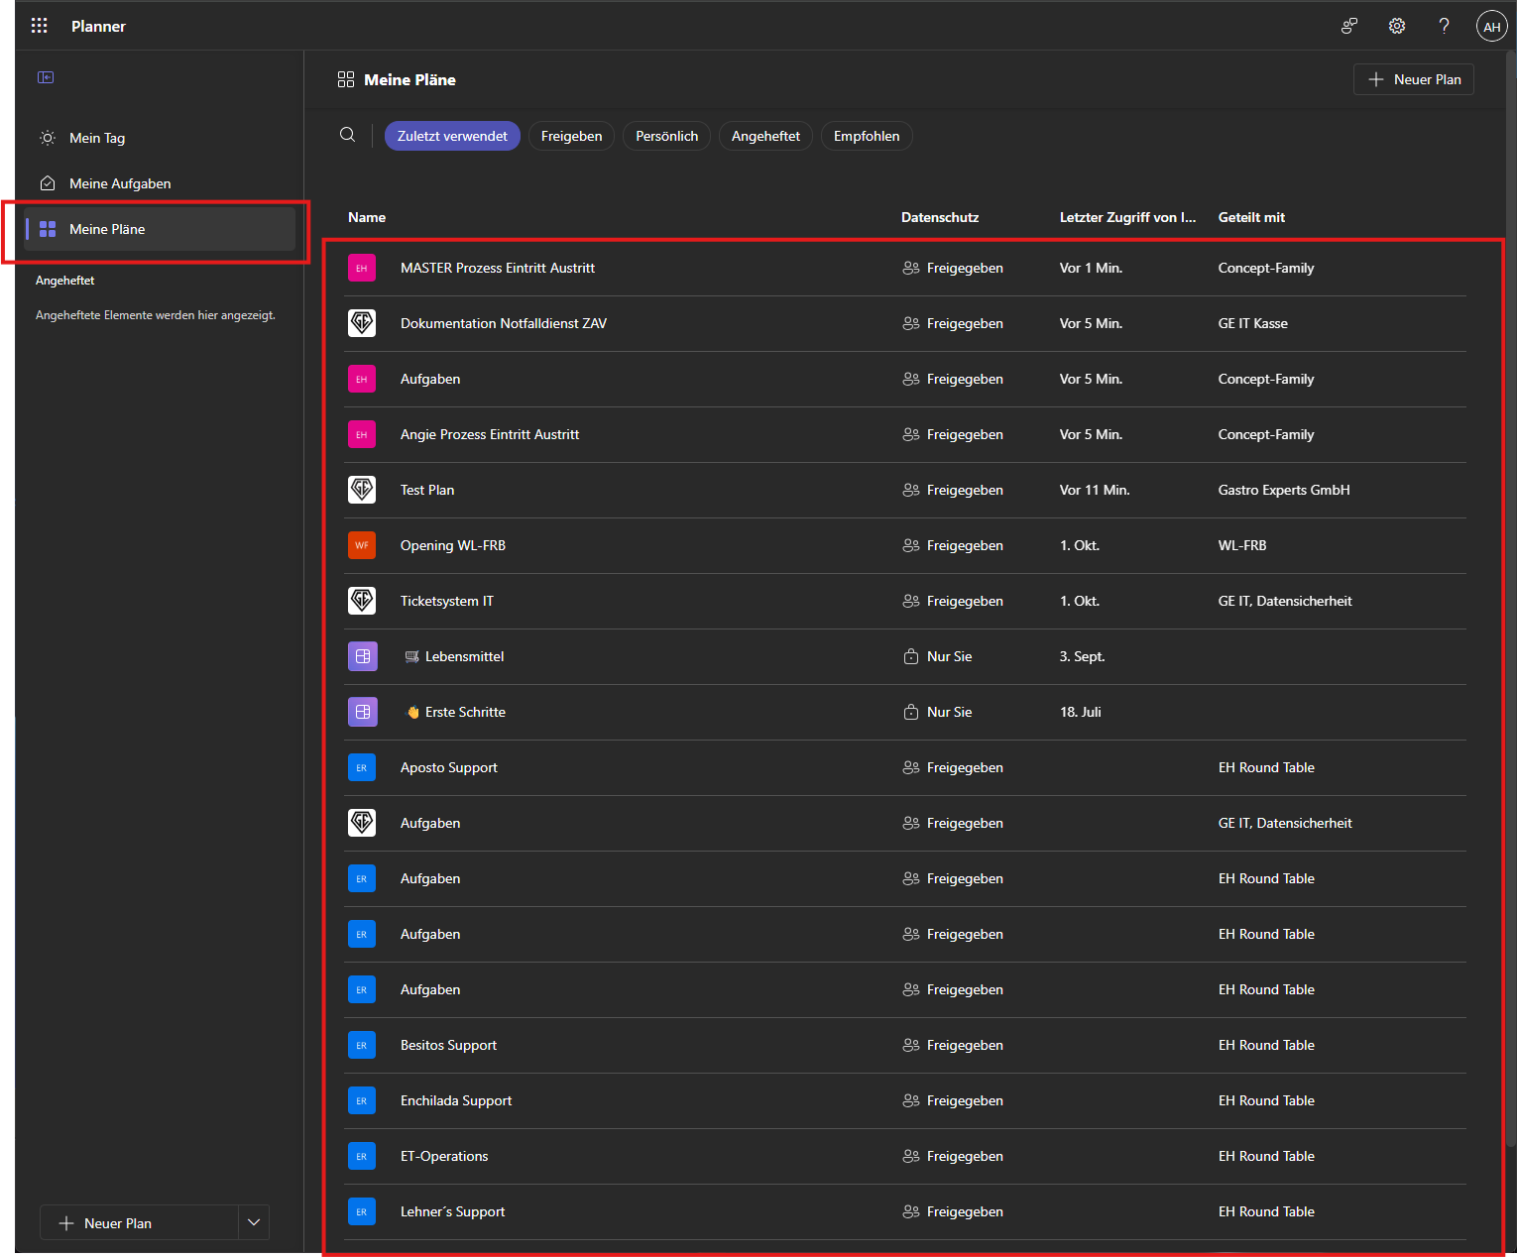
Task: Open the MASTER Prozess Eintritt Austritt plan
Action: coord(498,268)
